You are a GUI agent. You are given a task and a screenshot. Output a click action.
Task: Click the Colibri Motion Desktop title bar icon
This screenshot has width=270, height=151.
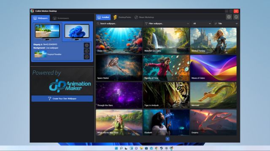[32, 11]
